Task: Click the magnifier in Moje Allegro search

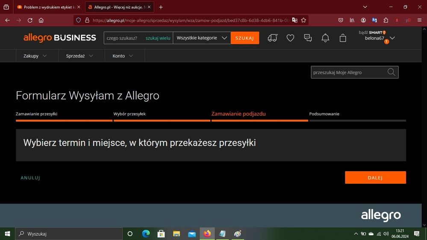Action: [392, 72]
